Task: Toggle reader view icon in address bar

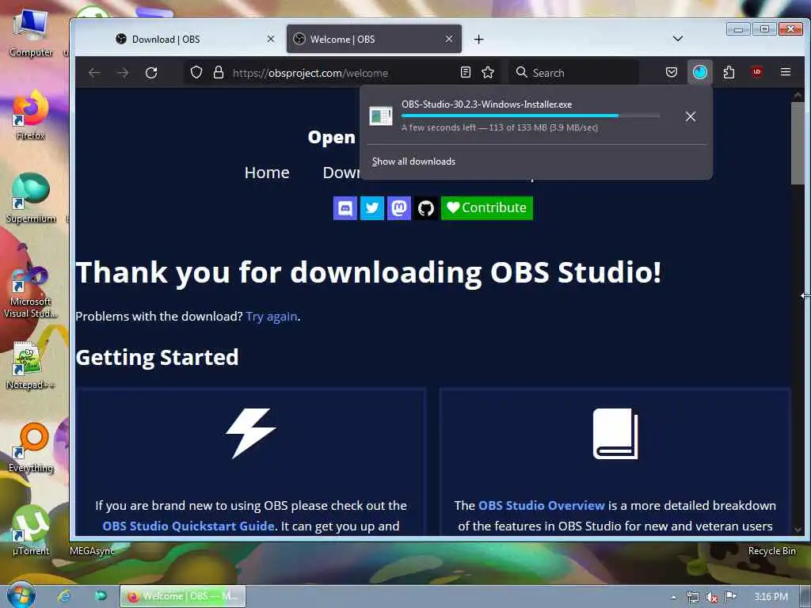Action: pyautogui.click(x=466, y=72)
